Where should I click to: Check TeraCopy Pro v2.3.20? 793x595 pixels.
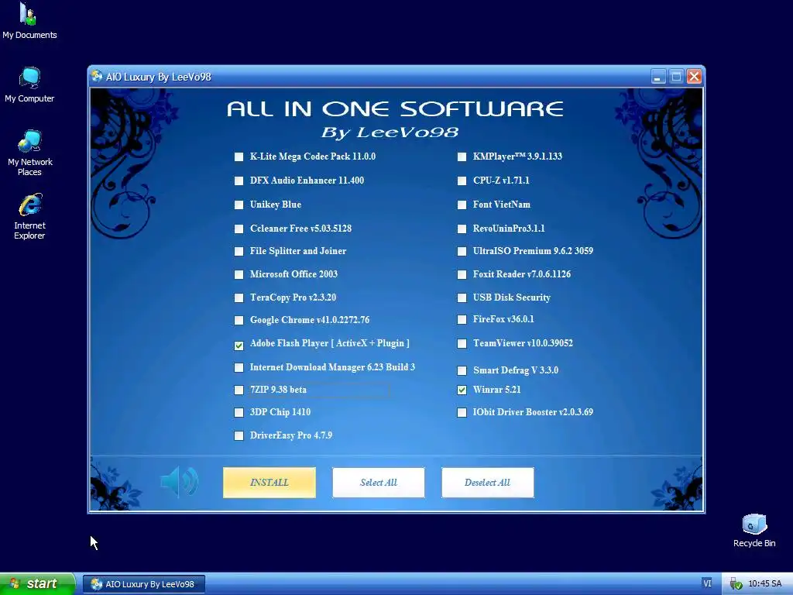(x=239, y=298)
